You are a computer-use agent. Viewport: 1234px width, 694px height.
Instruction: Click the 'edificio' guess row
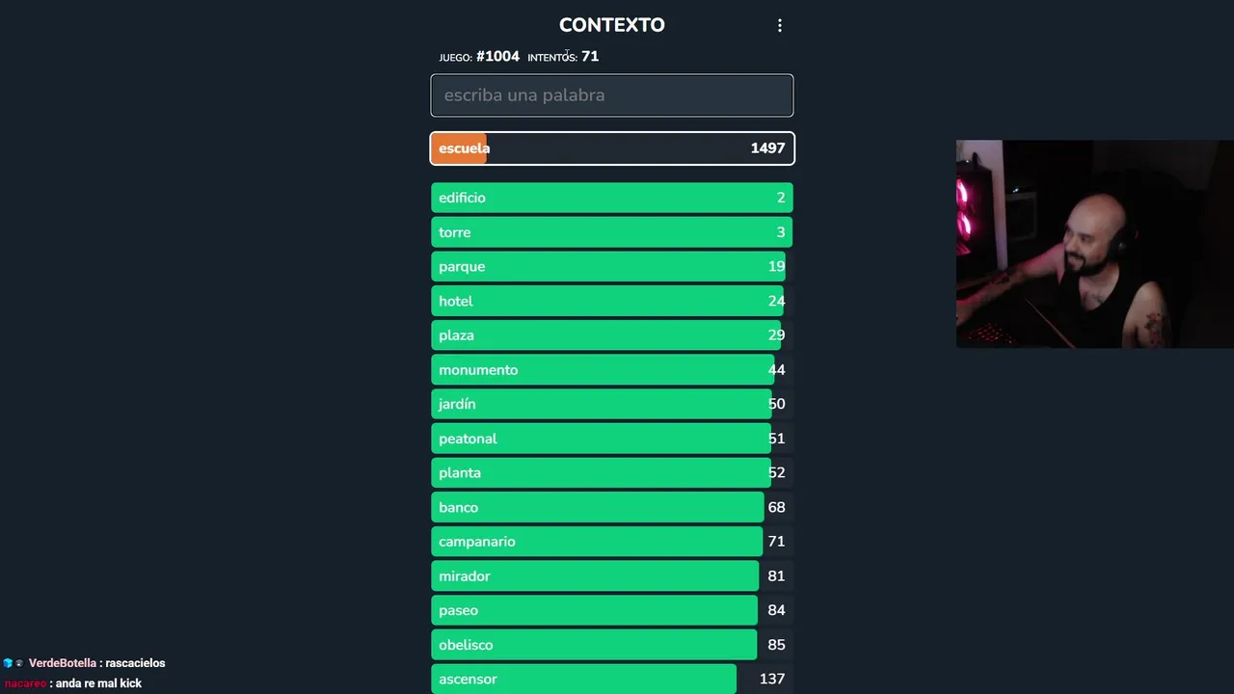coord(611,198)
